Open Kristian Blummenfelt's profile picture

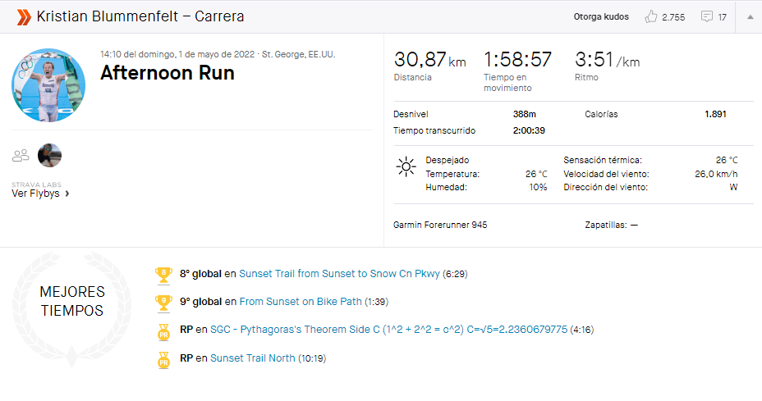point(48,85)
